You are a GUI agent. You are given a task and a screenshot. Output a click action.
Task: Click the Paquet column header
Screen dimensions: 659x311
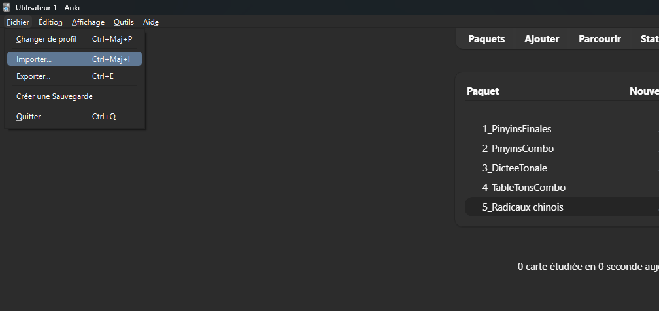tap(482, 91)
